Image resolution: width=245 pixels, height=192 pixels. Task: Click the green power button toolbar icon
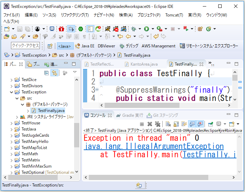(x=81, y=29)
